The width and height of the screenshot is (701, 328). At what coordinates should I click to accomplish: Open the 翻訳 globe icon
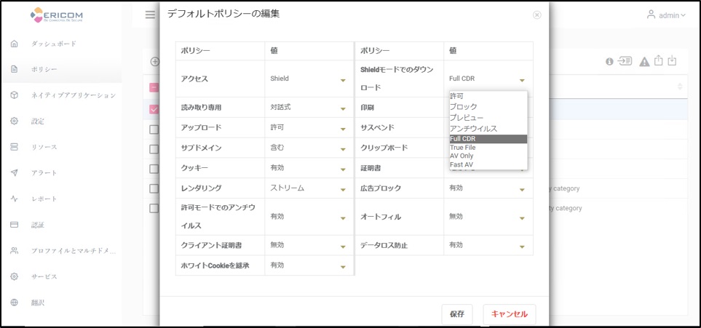15,303
